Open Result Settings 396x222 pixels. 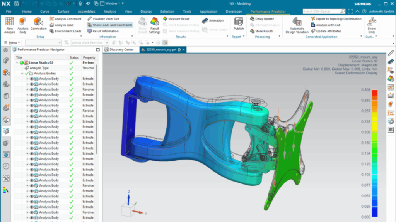pyautogui.click(x=155, y=25)
